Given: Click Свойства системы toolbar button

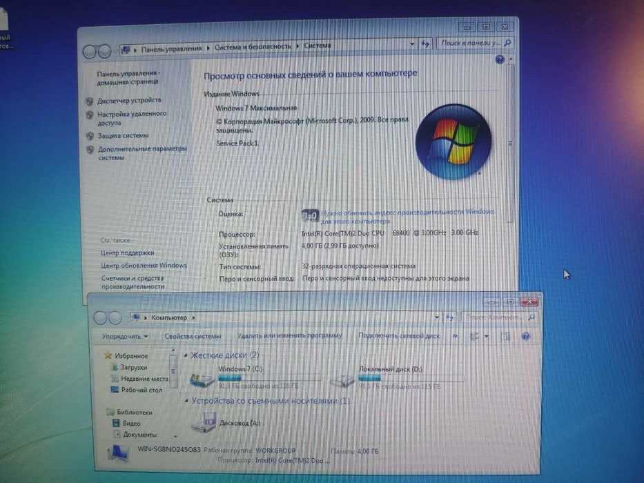Looking at the screenshot, I should (193, 336).
